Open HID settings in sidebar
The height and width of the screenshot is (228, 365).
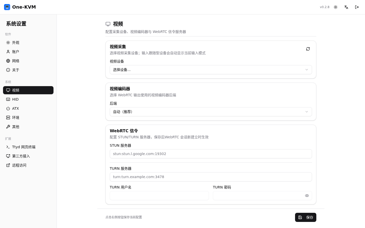pyautogui.click(x=28, y=99)
